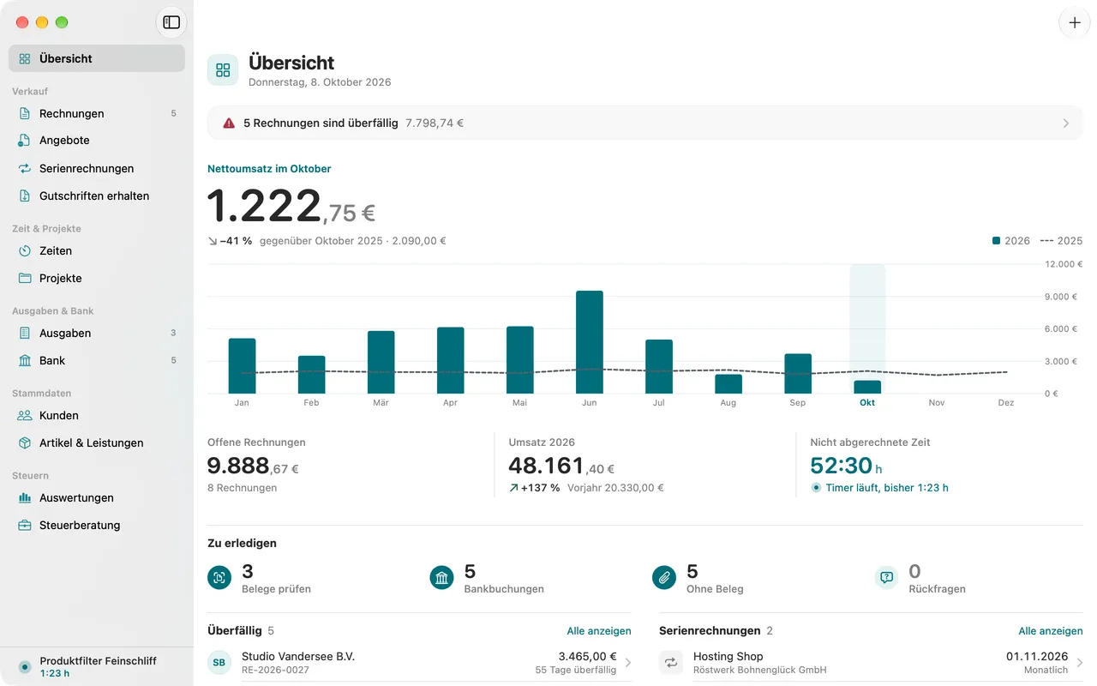Click the Nettoumsatz im Oktober heading
The height and width of the screenshot is (686, 1097).
click(x=269, y=169)
